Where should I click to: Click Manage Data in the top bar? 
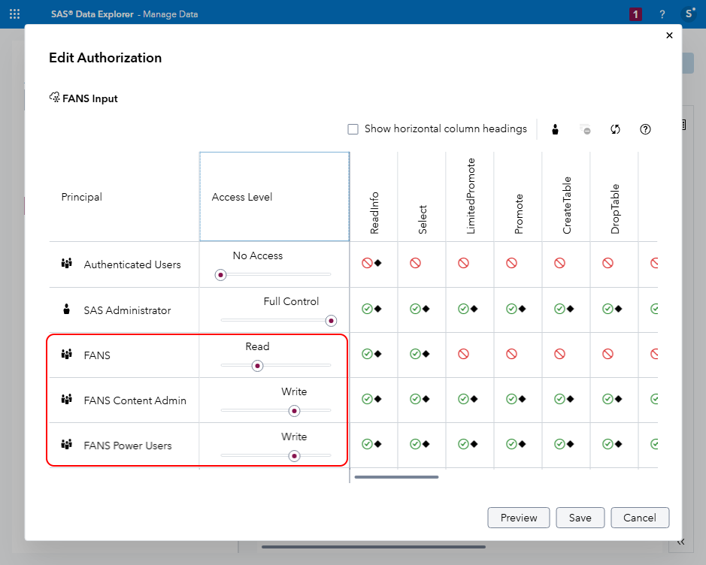(x=170, y=14)
